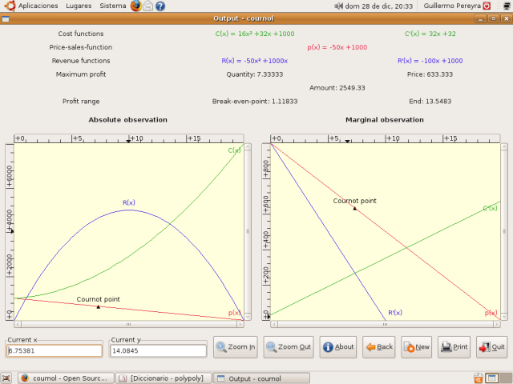Click the Price: 633.333 value

pyautogui.click(x=430, y=74)
